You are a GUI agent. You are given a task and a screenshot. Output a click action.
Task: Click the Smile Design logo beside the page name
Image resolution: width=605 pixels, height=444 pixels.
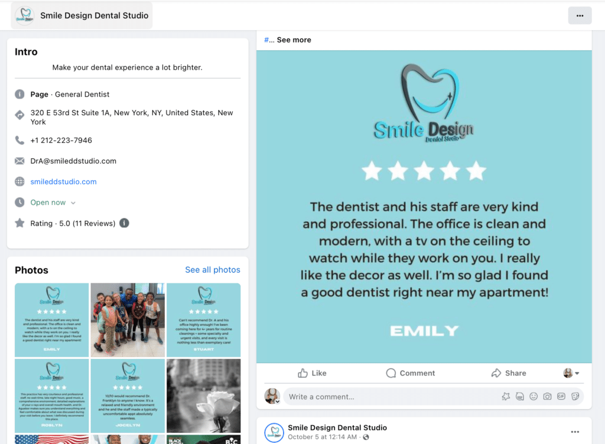point(25,15)
